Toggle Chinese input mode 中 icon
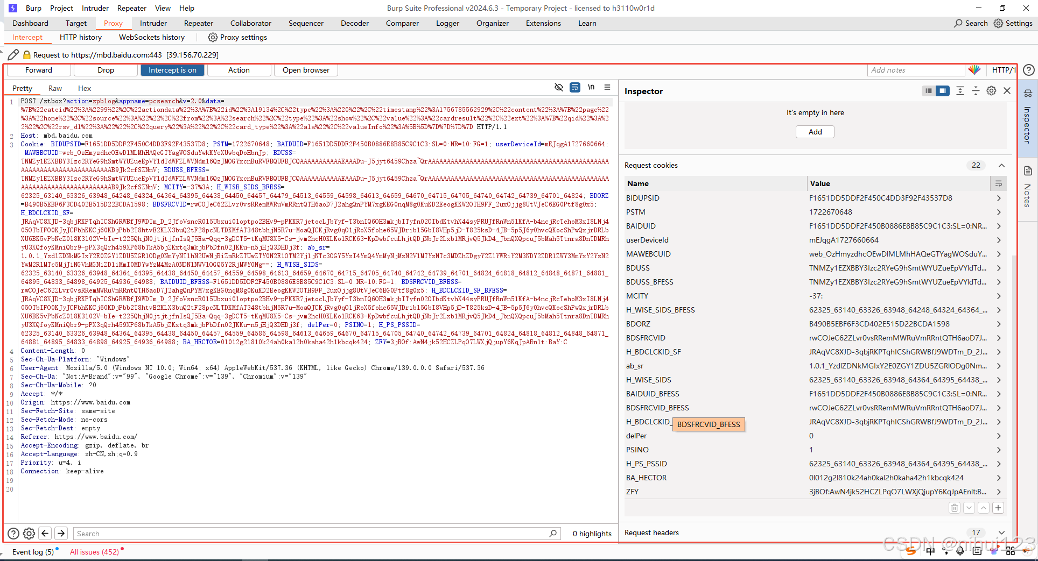 [x=930, y=551]
